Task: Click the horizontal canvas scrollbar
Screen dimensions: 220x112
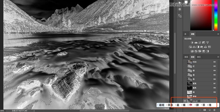Action: [x=104, y=111]
